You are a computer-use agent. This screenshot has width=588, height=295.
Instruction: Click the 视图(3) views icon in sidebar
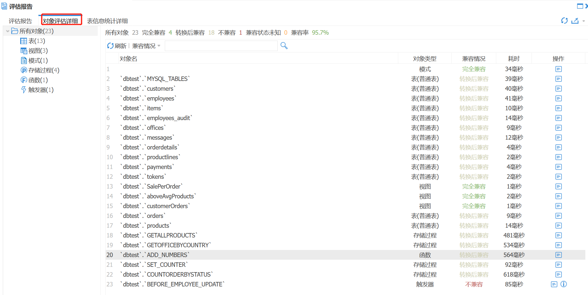pyautogui.click(x=24, y=50)
